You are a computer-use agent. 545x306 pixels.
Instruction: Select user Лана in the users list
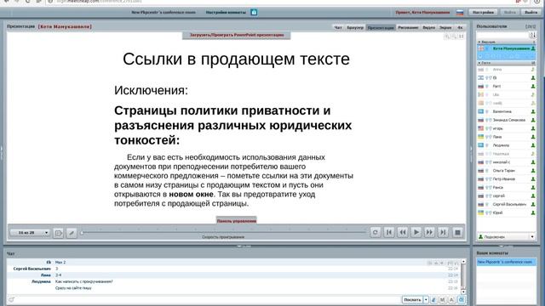click(x=507, y=137)
